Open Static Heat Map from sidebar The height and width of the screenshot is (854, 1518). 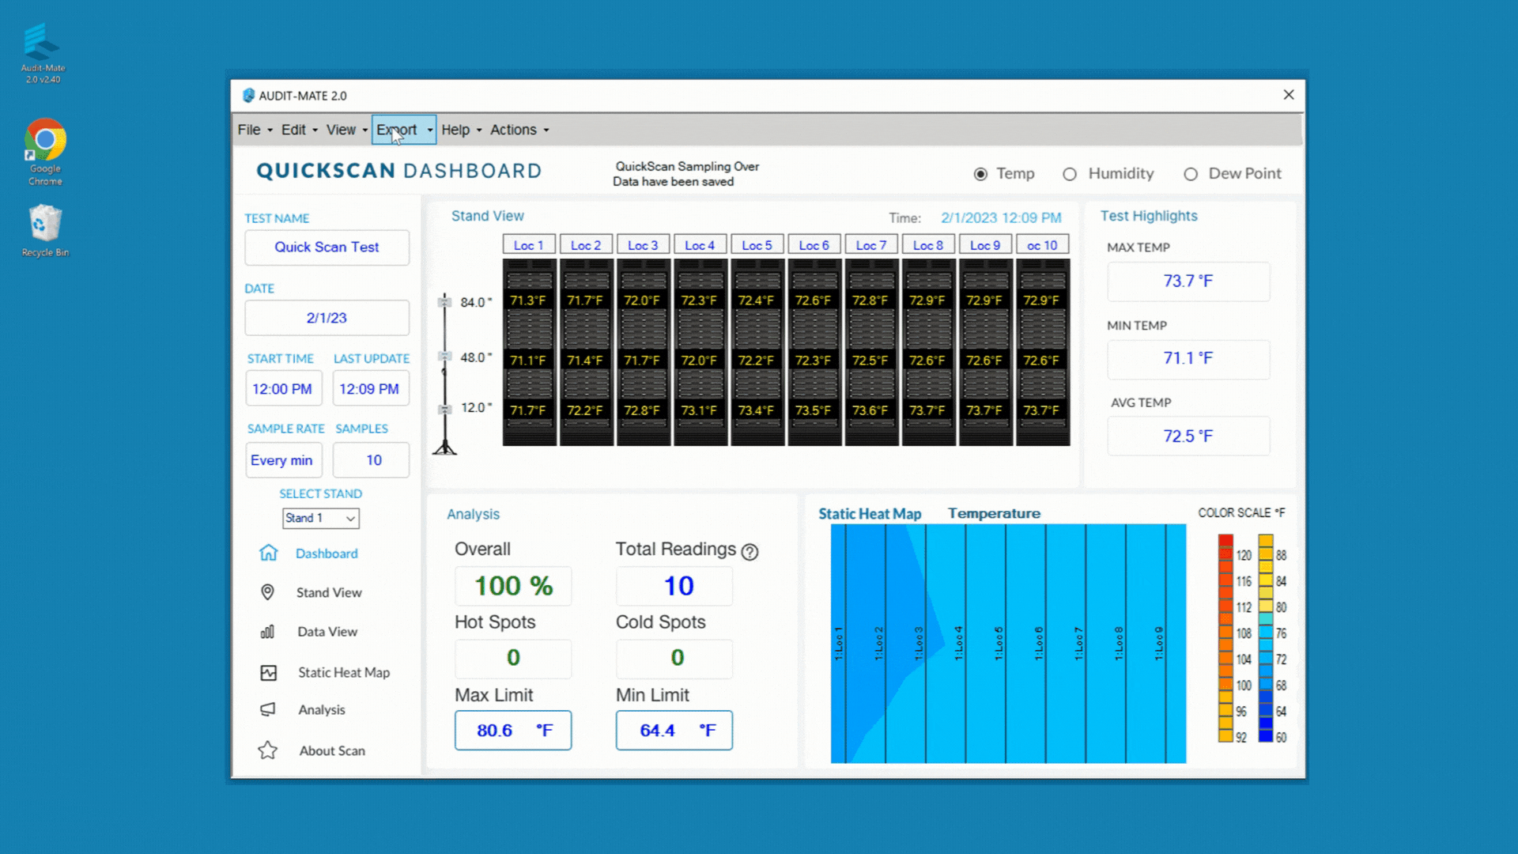coord(344,672)
